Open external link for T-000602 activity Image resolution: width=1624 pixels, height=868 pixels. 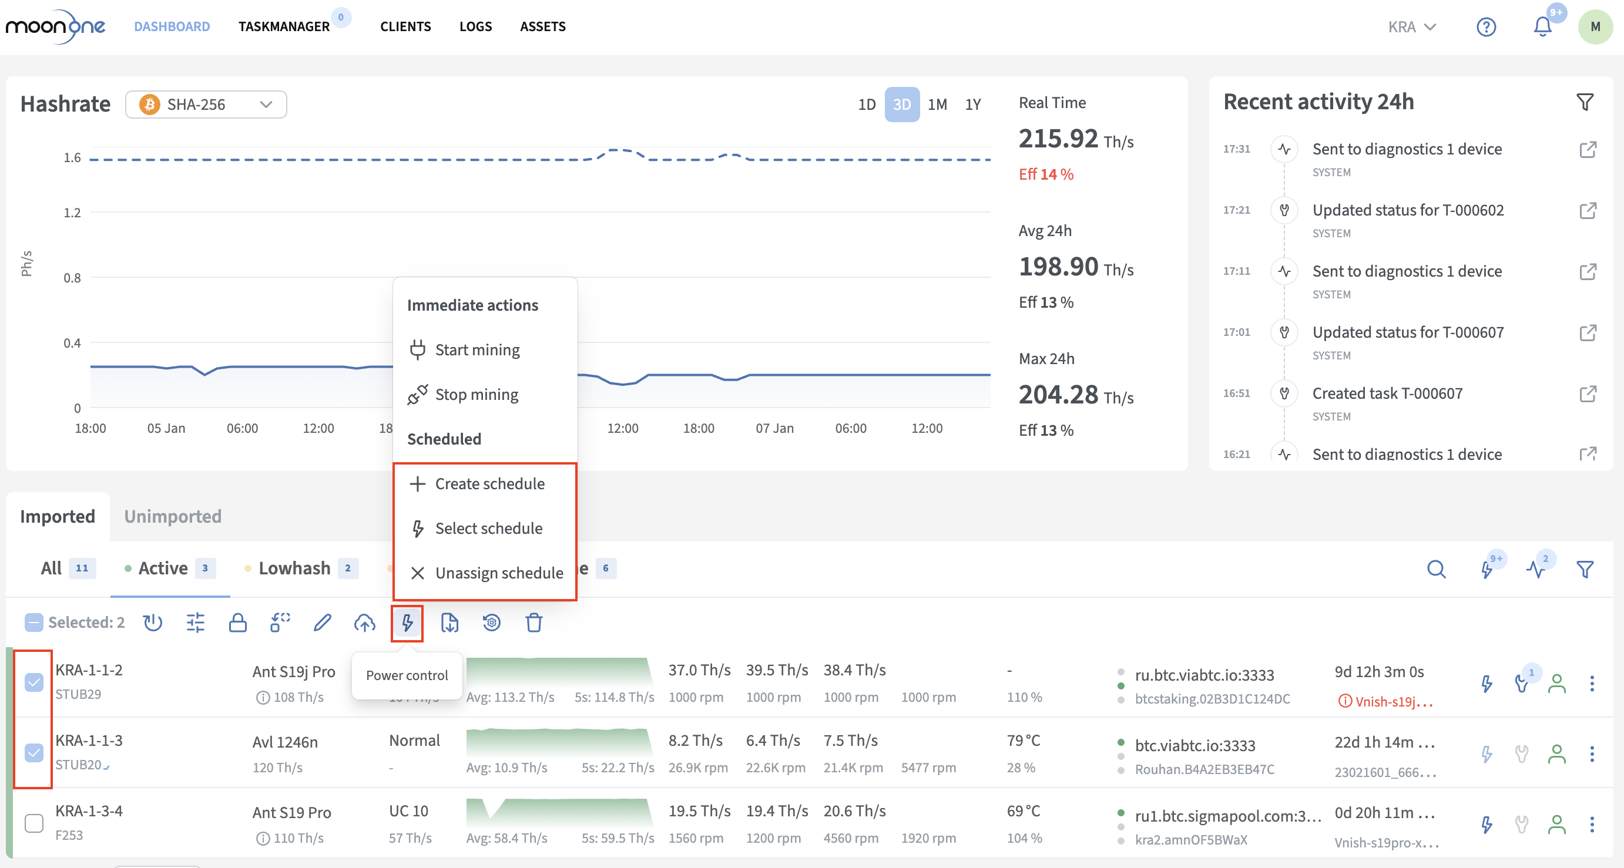pyautogui.click(x=1588, y=210)
